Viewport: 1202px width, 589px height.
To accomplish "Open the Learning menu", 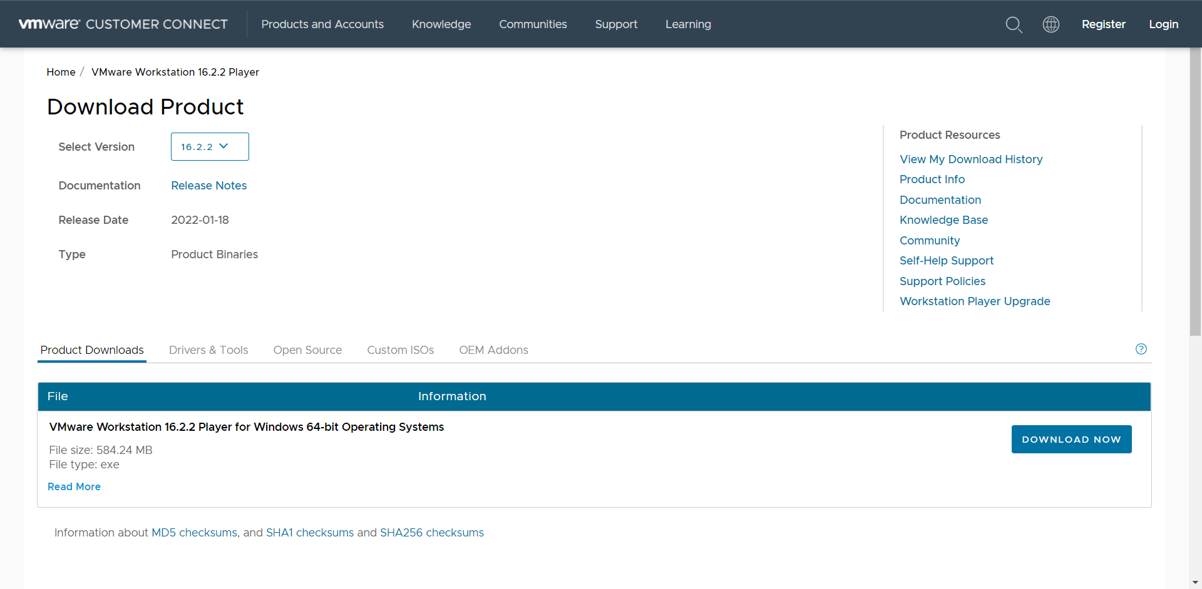I will click(x=688, y=24).
